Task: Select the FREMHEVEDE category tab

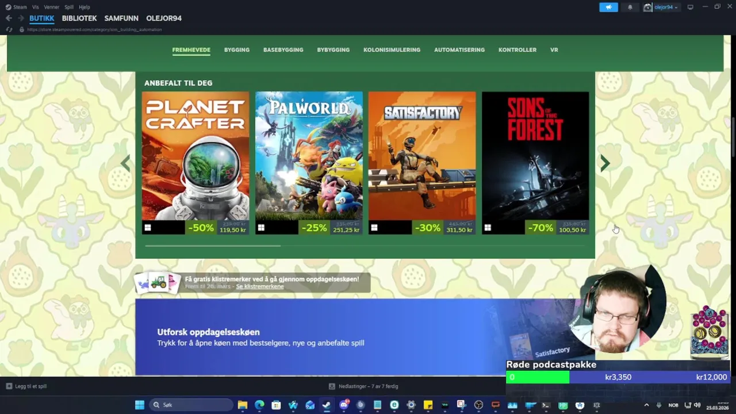Action: point(191,50)
